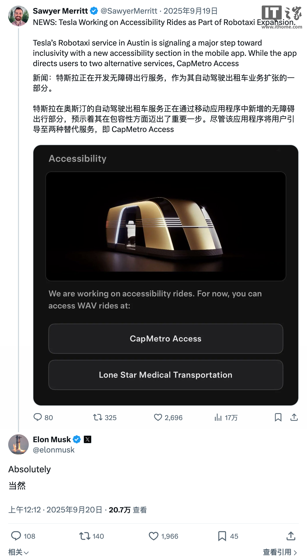Expand the 相关 sorting dropdown

[18, 552]
